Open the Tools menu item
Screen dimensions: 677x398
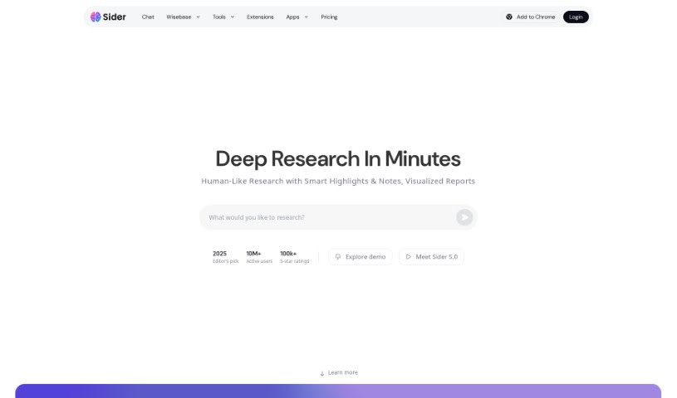[x=219, y=17]
